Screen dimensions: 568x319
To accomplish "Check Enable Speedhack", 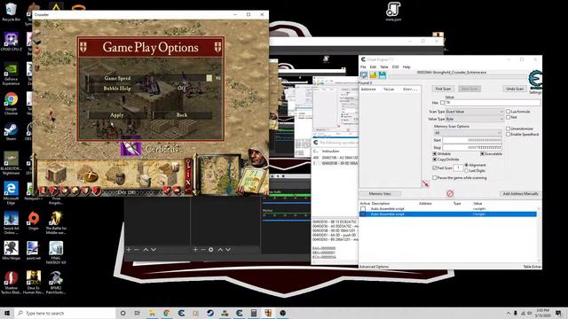I will (508, 134).
